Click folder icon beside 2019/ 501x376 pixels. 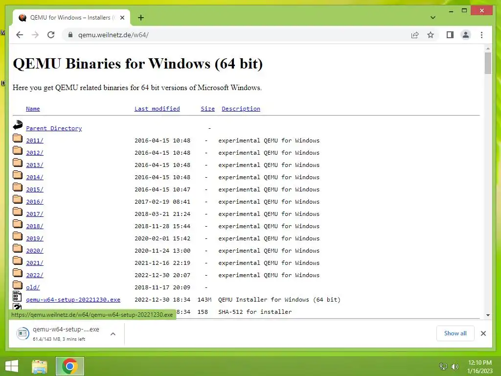[18, 236]
